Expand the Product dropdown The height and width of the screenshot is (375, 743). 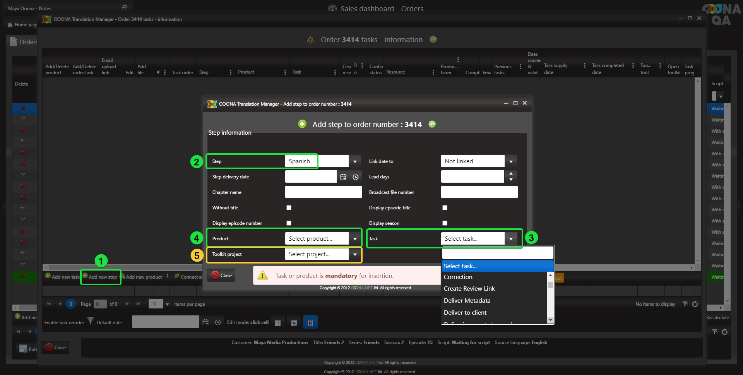tap(355, 239)
